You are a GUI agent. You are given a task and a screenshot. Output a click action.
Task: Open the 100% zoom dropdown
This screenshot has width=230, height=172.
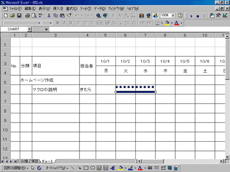click(173, 16)
